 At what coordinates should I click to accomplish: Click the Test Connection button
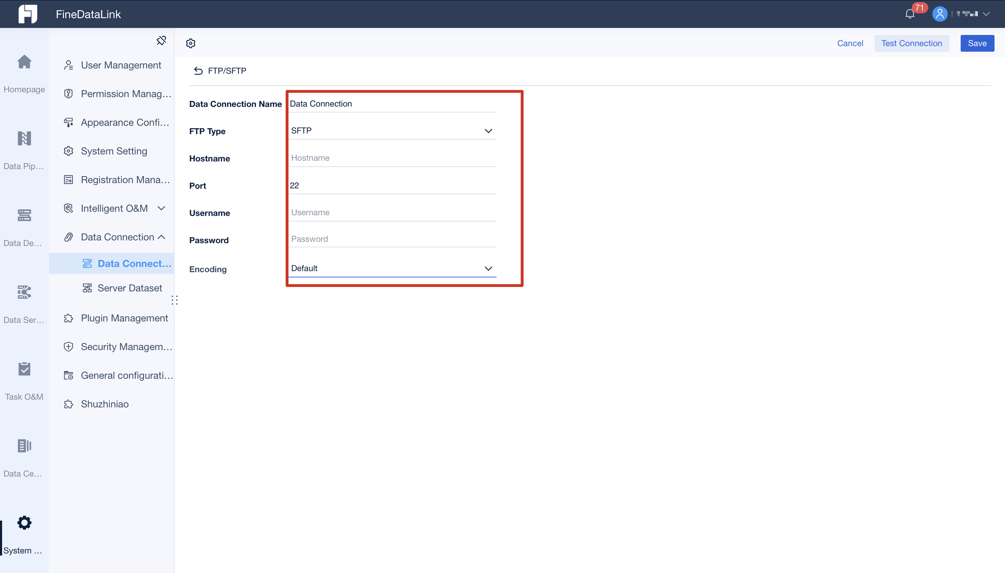[x=911, y=43]
